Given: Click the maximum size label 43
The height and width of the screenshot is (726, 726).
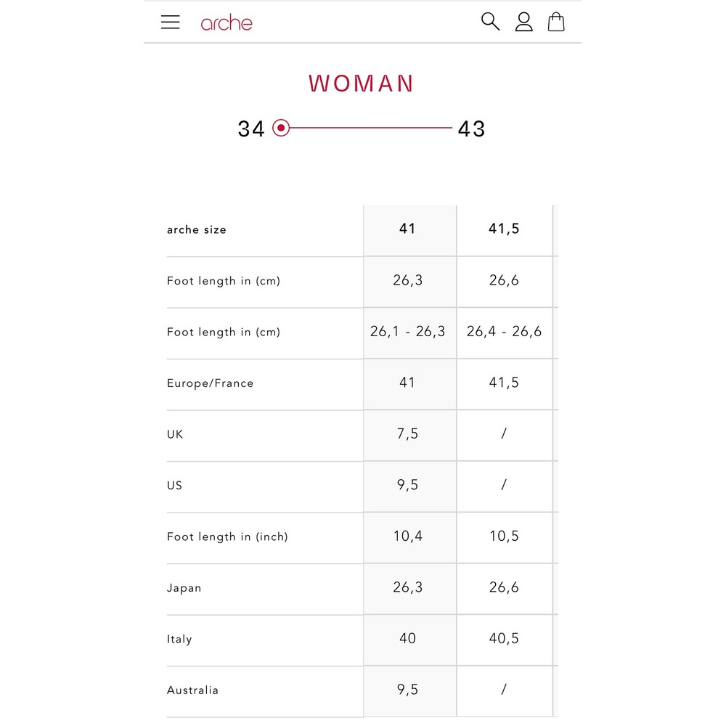Looking at the screenshot, I should coord(471,129).
